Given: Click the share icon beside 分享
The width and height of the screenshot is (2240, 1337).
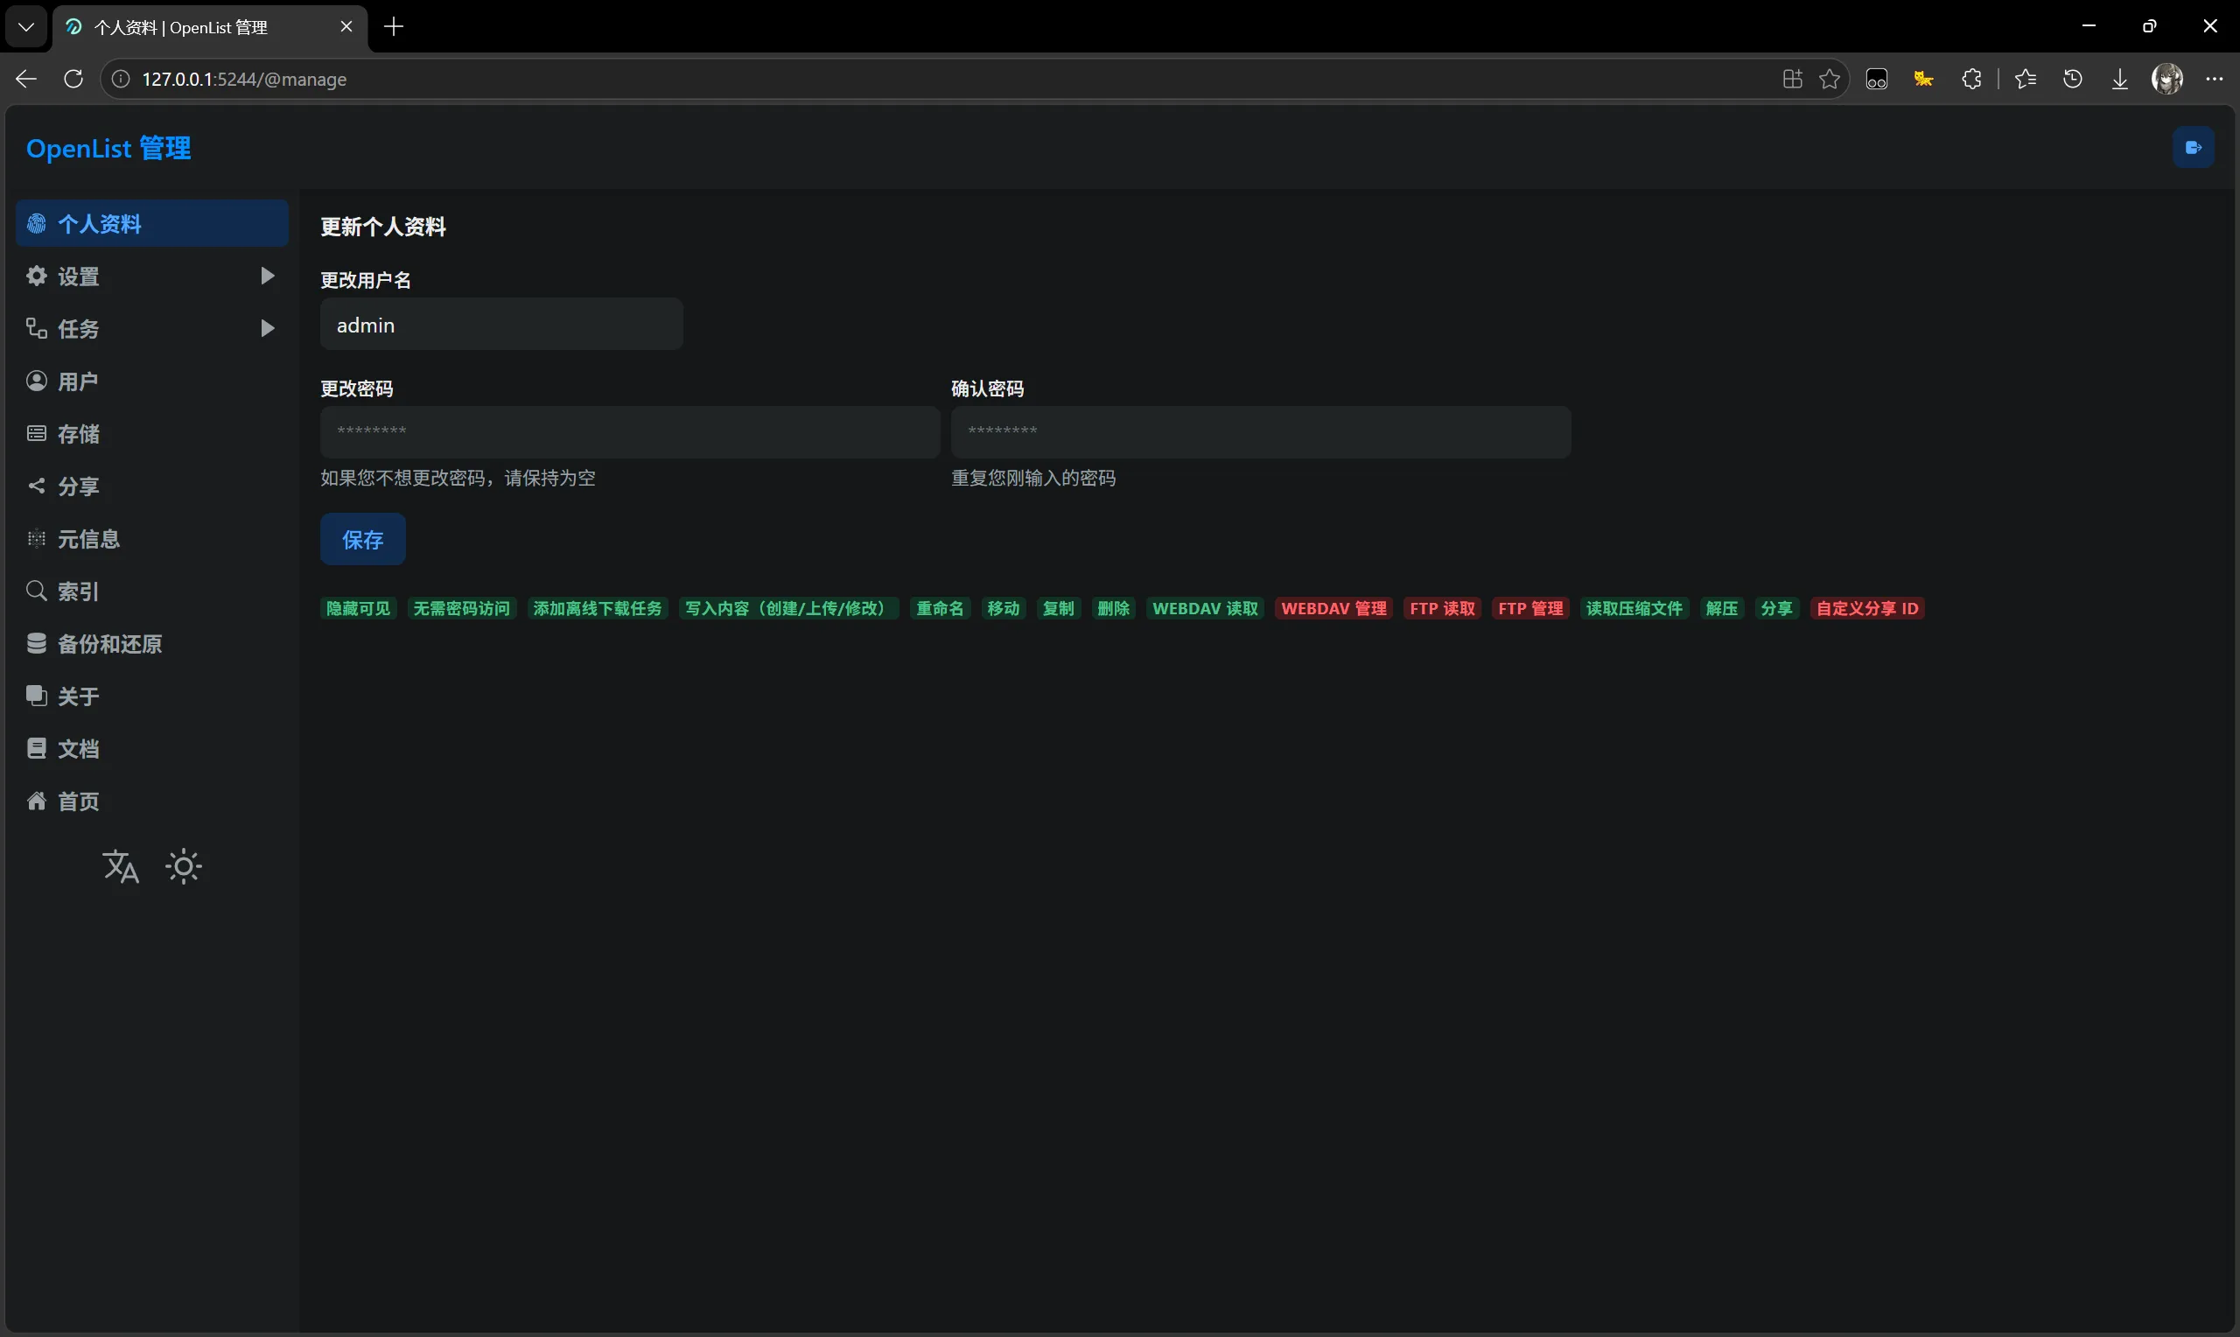Looking at the screenshot, I should click(x=36, y=486).
